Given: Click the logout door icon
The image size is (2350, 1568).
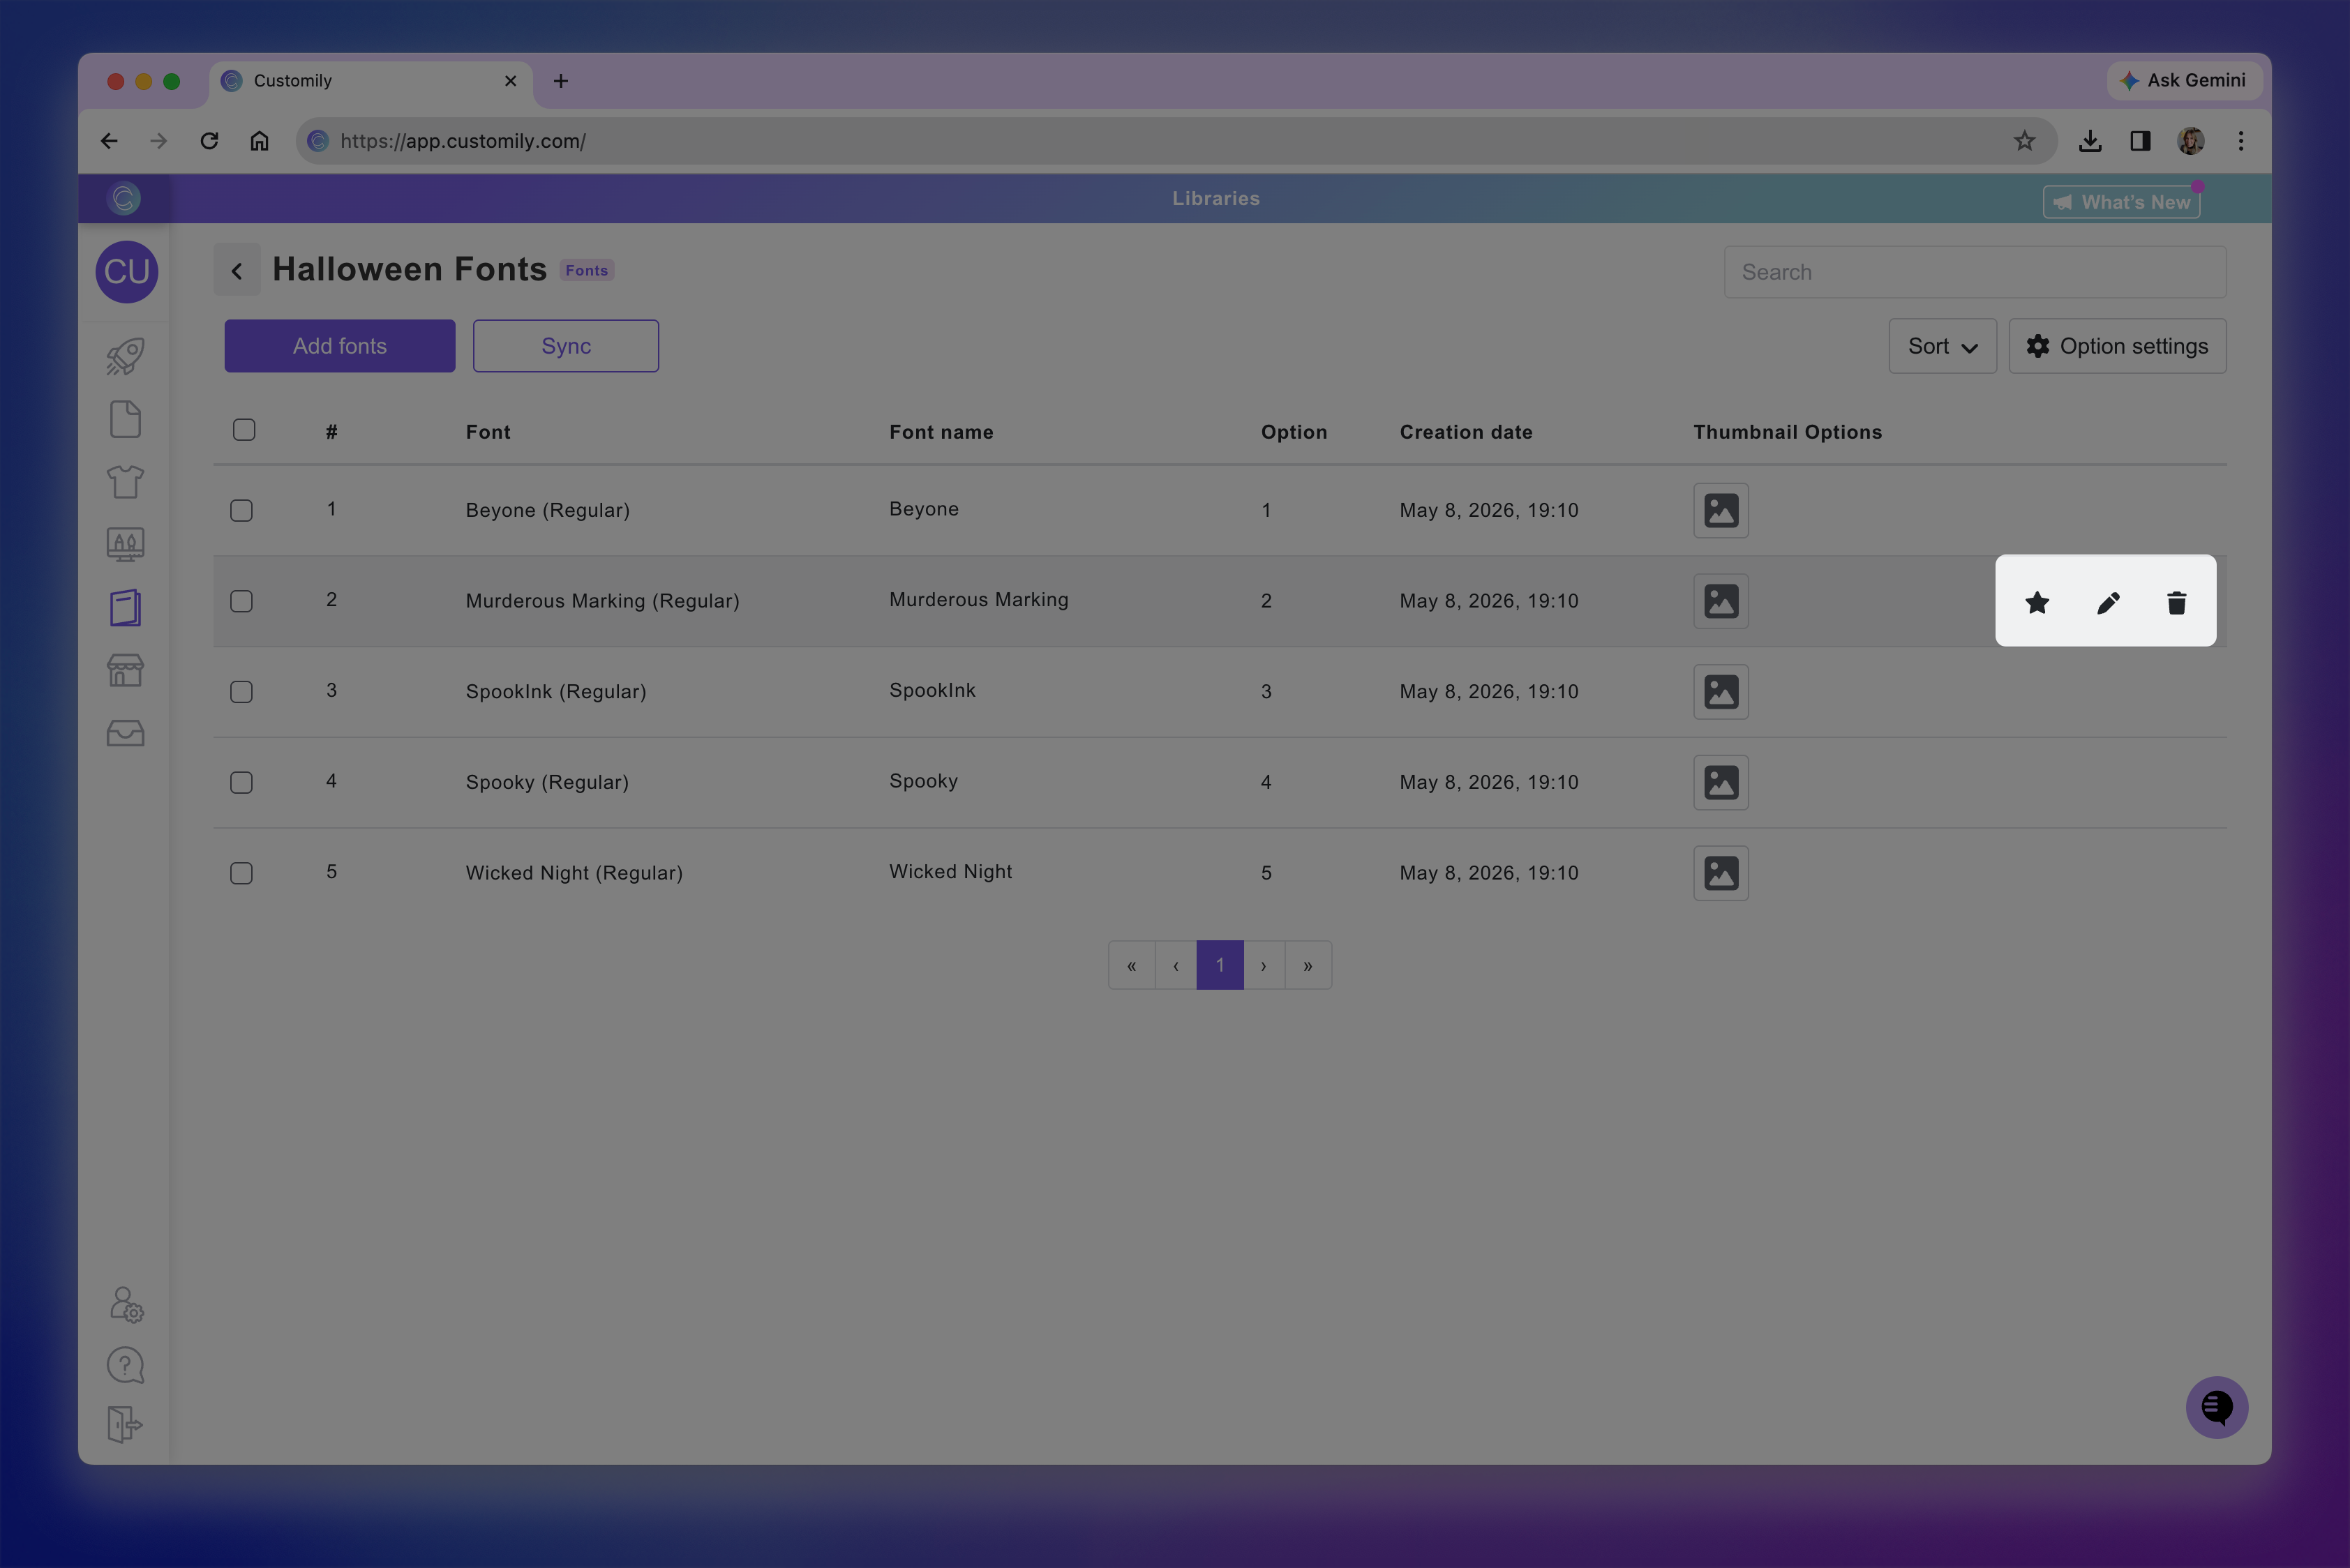Looking at the screenshot, I should (125, 1425).
